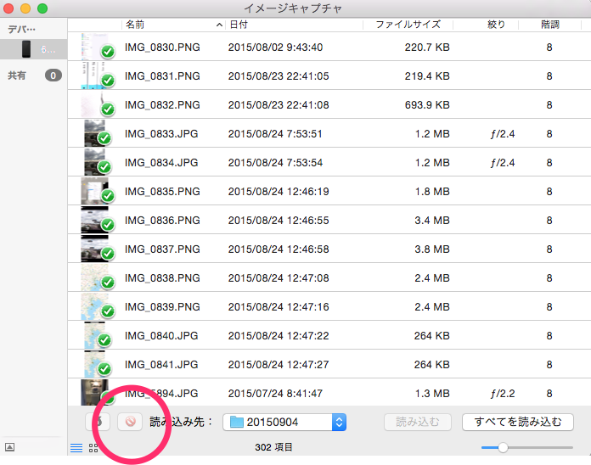591x465 pixels.
Task: Click date 2015/08/23 22:41:05
Action: click(279, 76)
